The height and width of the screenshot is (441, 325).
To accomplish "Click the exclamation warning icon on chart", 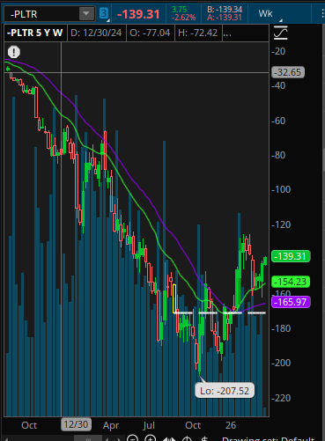I will (x=14, y=52).
